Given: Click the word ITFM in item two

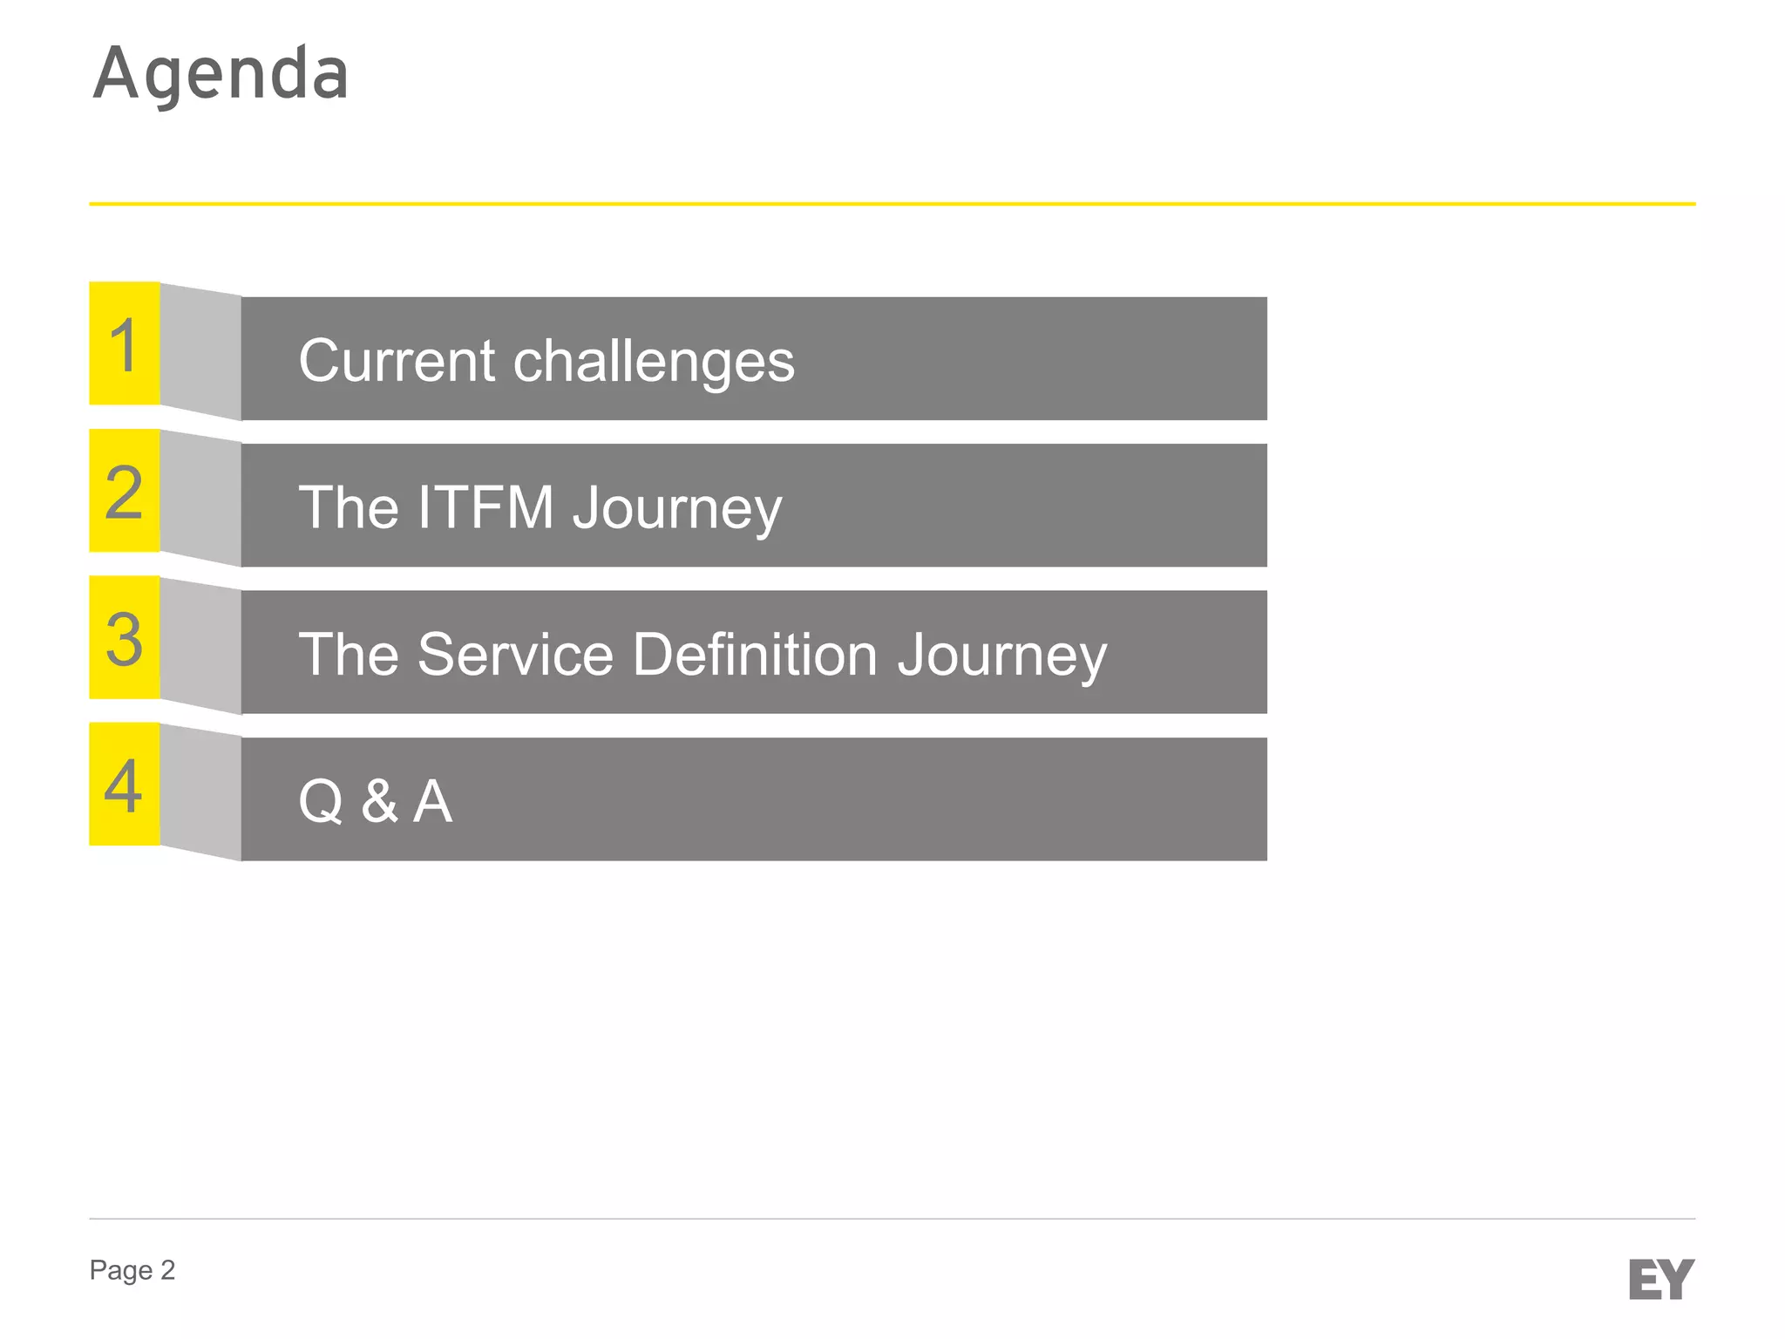Looking at the screenshot, I should coord(485,507).
